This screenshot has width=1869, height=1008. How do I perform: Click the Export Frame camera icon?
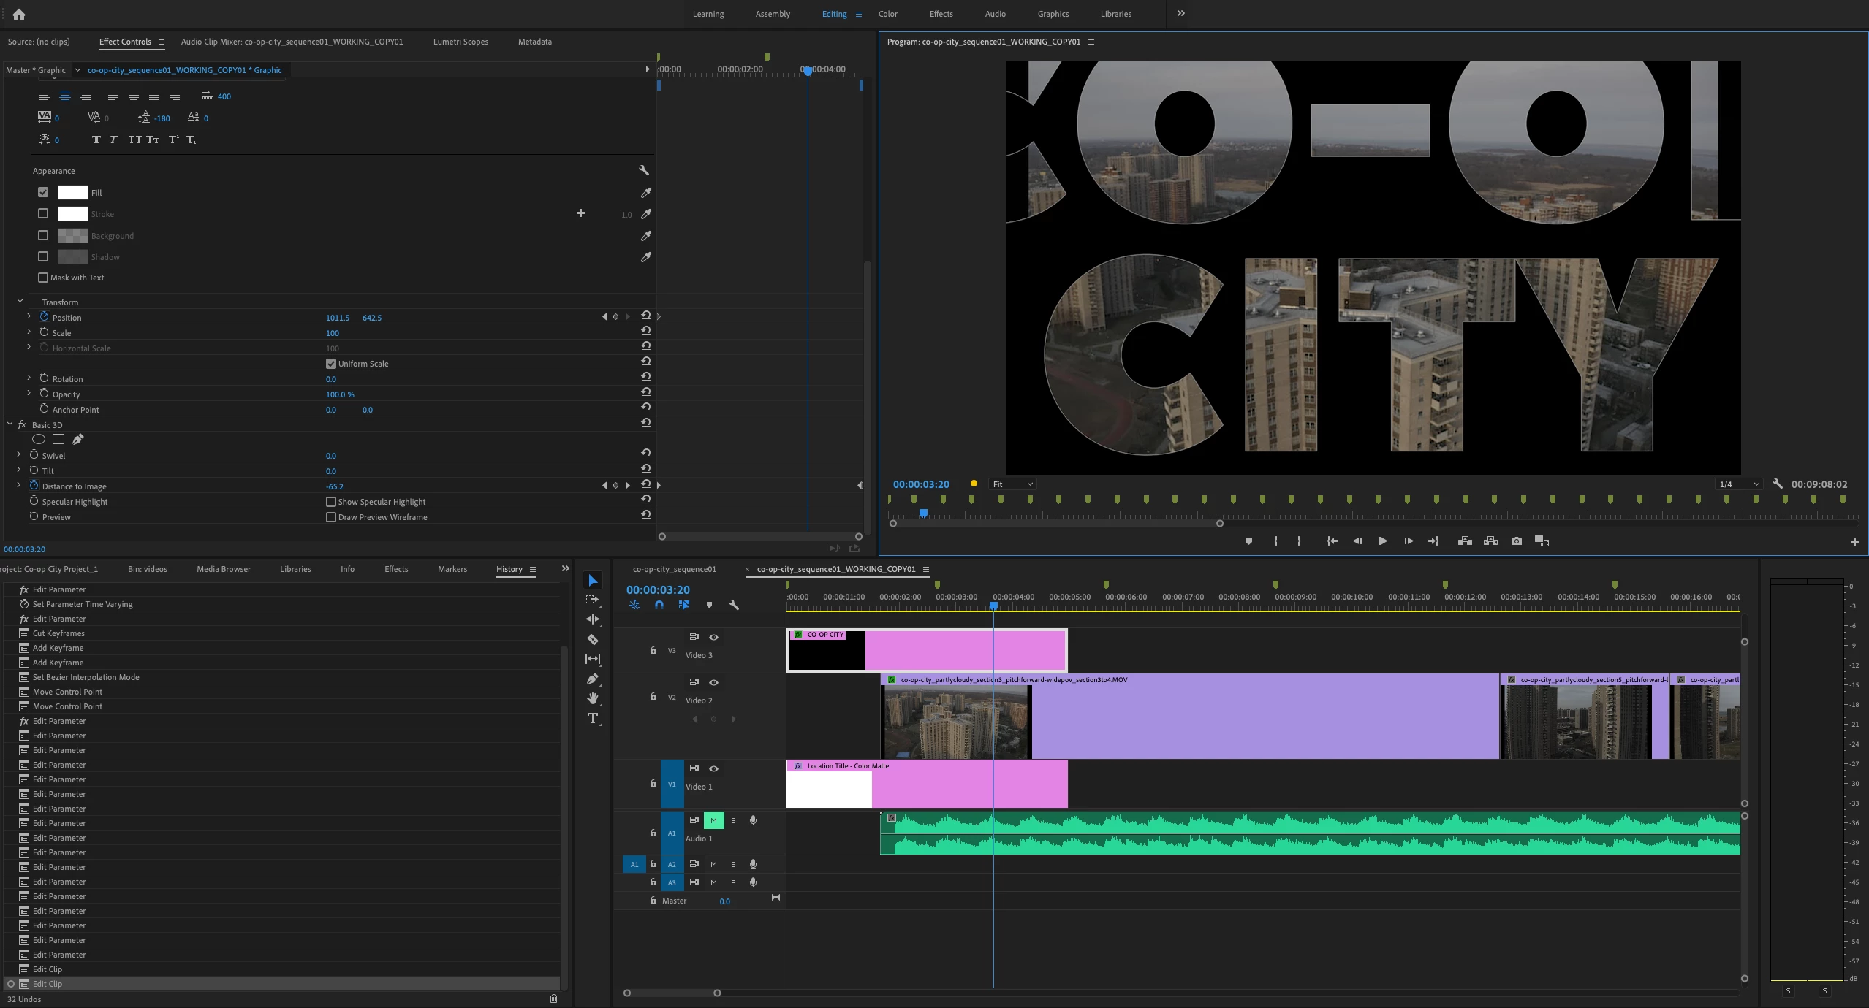tap(1517, 541)
